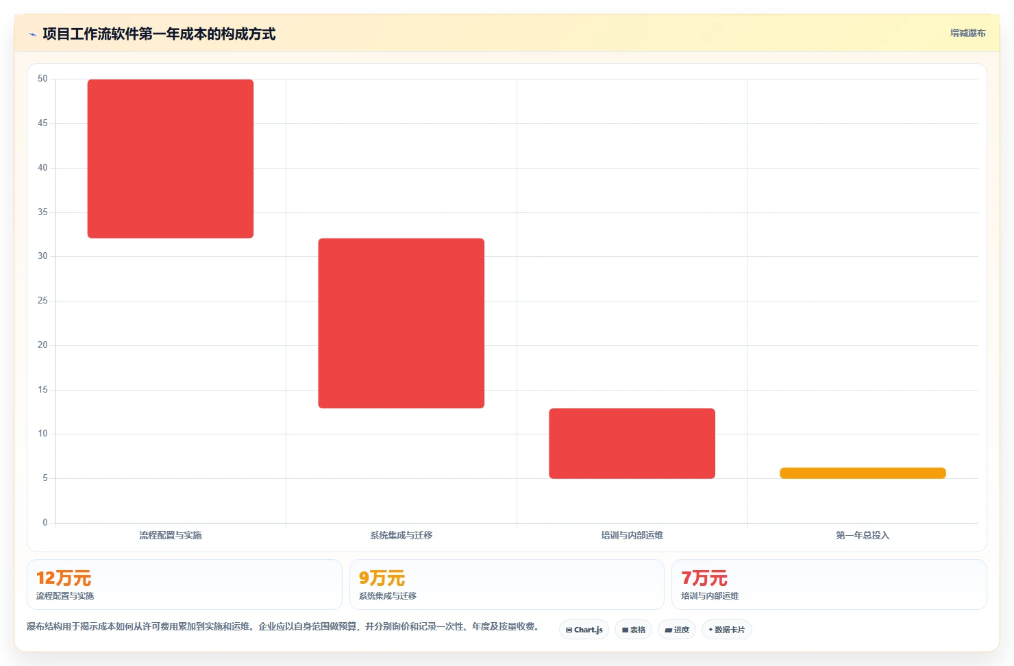Click the x-axis label 系统集成与迁移
This screenshot has height=666, width=1014.
(x=401, y=535)
